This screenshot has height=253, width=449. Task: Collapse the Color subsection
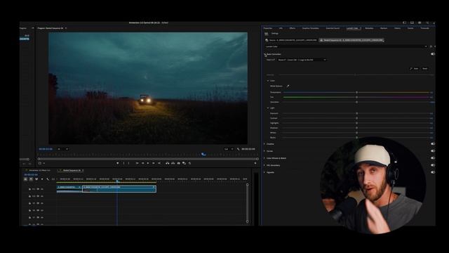point(268,81)
